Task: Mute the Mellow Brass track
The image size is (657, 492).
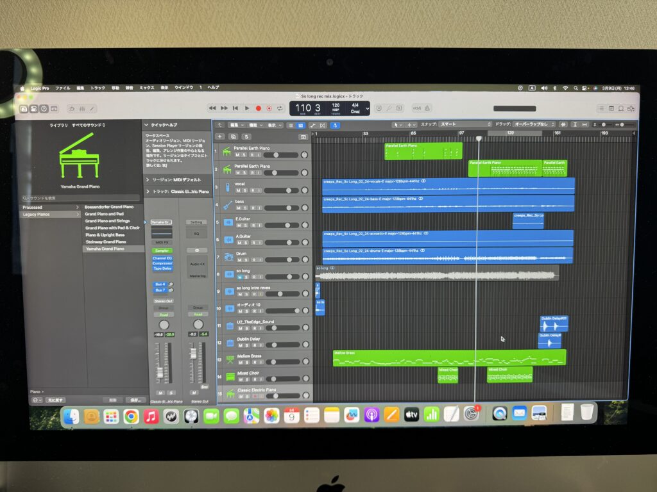Action: 241,363
